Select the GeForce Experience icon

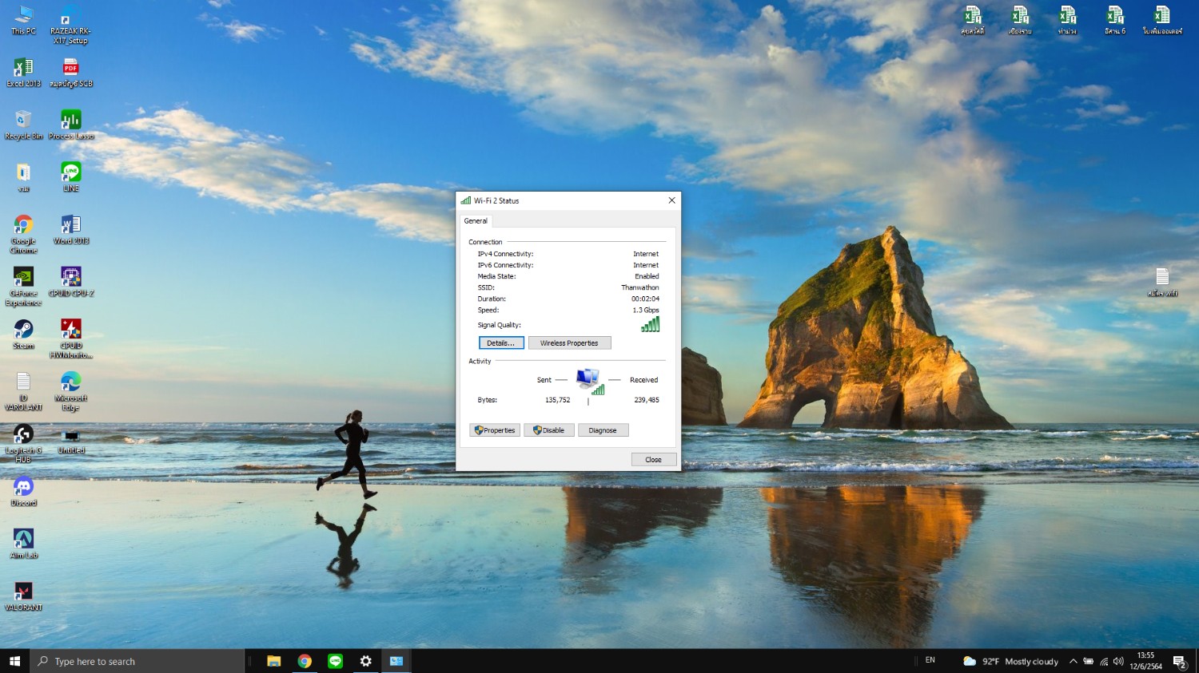click(x=23, y=279)
